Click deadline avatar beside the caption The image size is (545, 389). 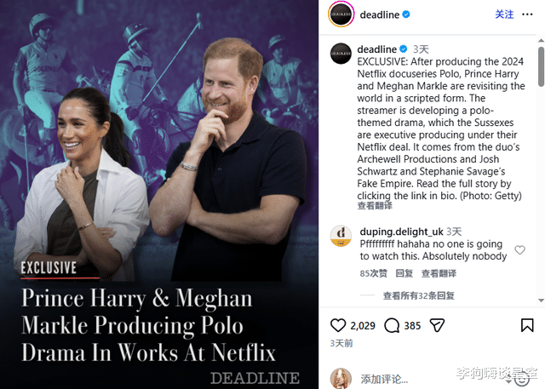coord(341,54)
